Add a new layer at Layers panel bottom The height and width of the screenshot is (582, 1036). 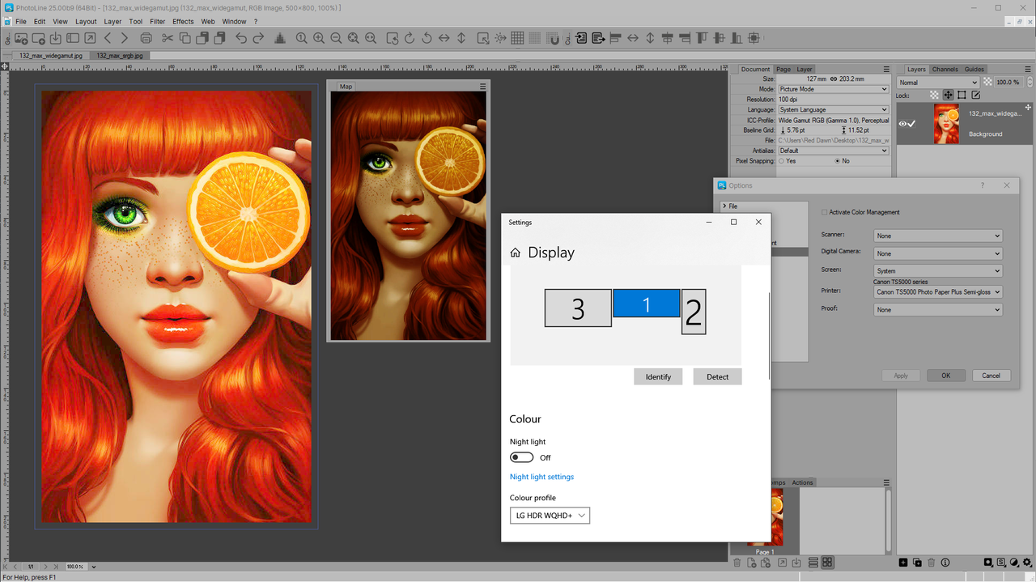click(x=903, y=563)
